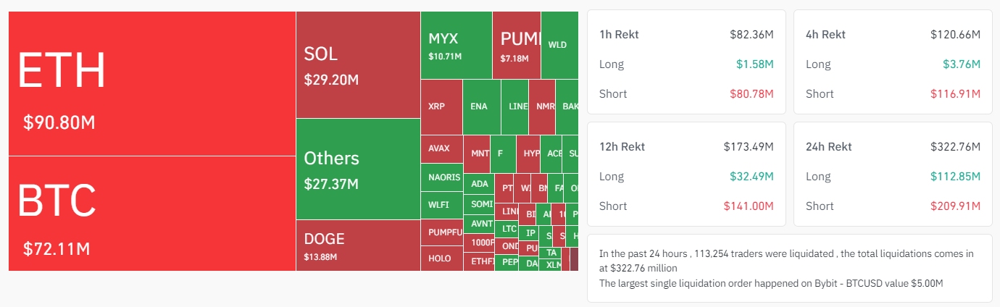The width and height of the screenshot is (1000, 307).
Task: Select the red PUMPFUN tile
Action: 441,232
